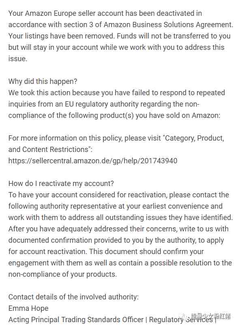Image resolution: width=238 pixels, height=327 pixels.
Task: Open the sellercentral.amazon.de help URL
Action: 93,161
